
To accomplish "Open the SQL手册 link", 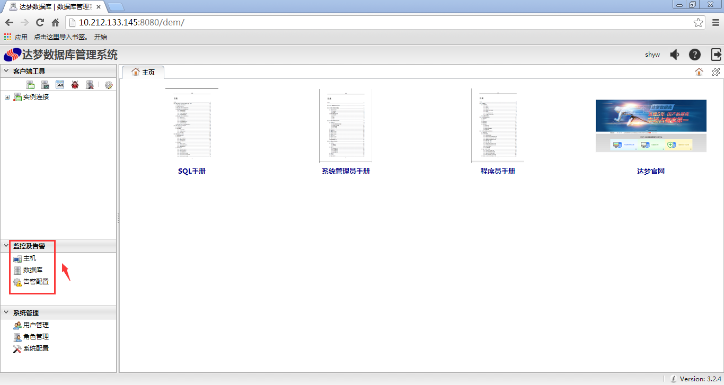I will point(192,171).
